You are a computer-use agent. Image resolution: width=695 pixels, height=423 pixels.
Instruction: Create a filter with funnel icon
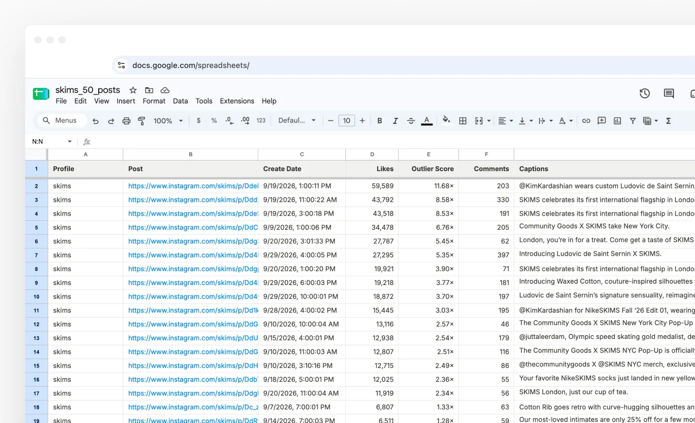coord(633,121)
